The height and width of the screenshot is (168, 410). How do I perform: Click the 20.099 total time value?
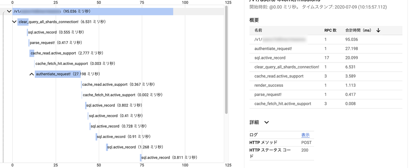(x=352, y=58)
